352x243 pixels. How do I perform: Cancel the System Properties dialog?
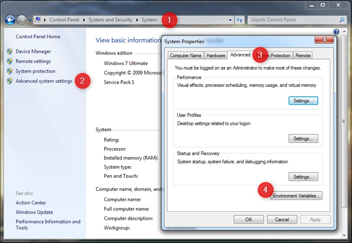(282, 220)
